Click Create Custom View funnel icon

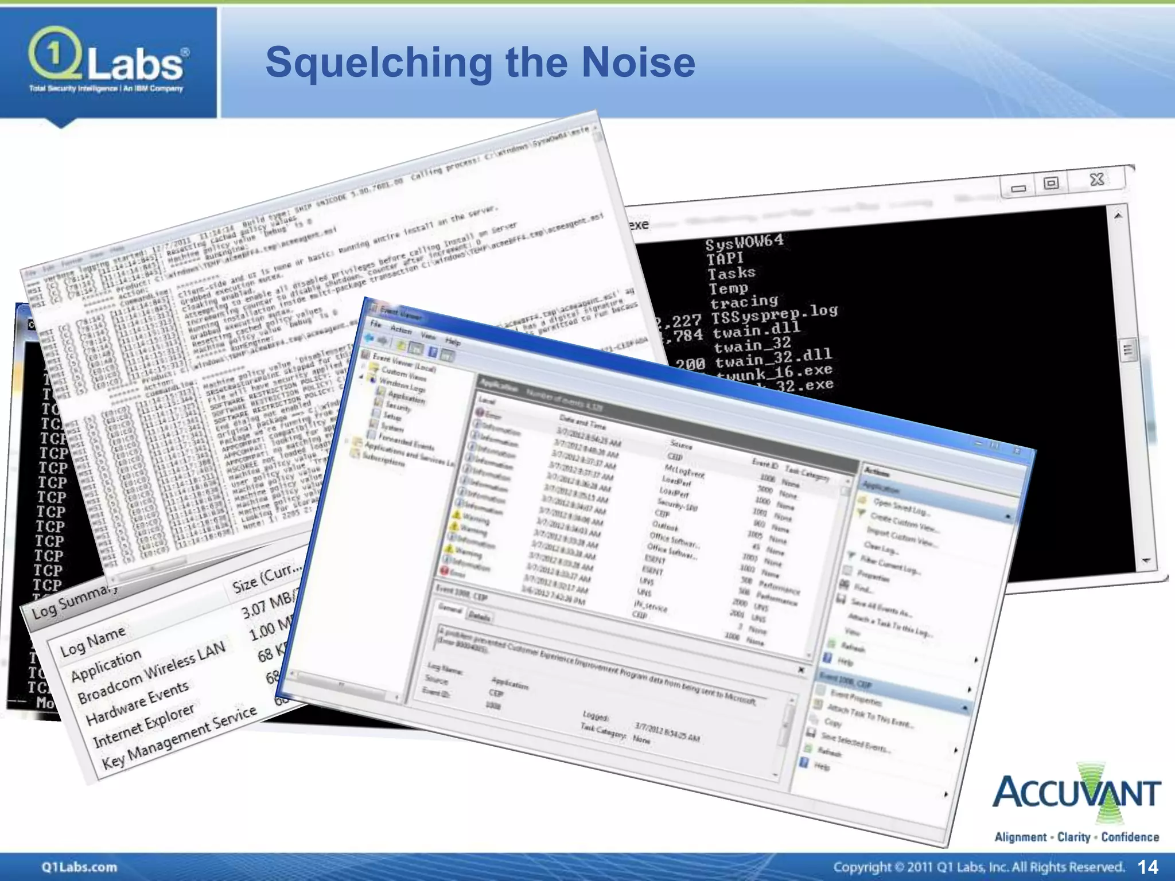(x=860, y=513)
